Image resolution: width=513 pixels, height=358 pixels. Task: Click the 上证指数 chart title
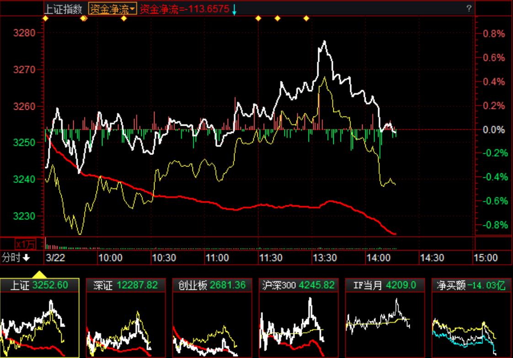coord(64,9)
